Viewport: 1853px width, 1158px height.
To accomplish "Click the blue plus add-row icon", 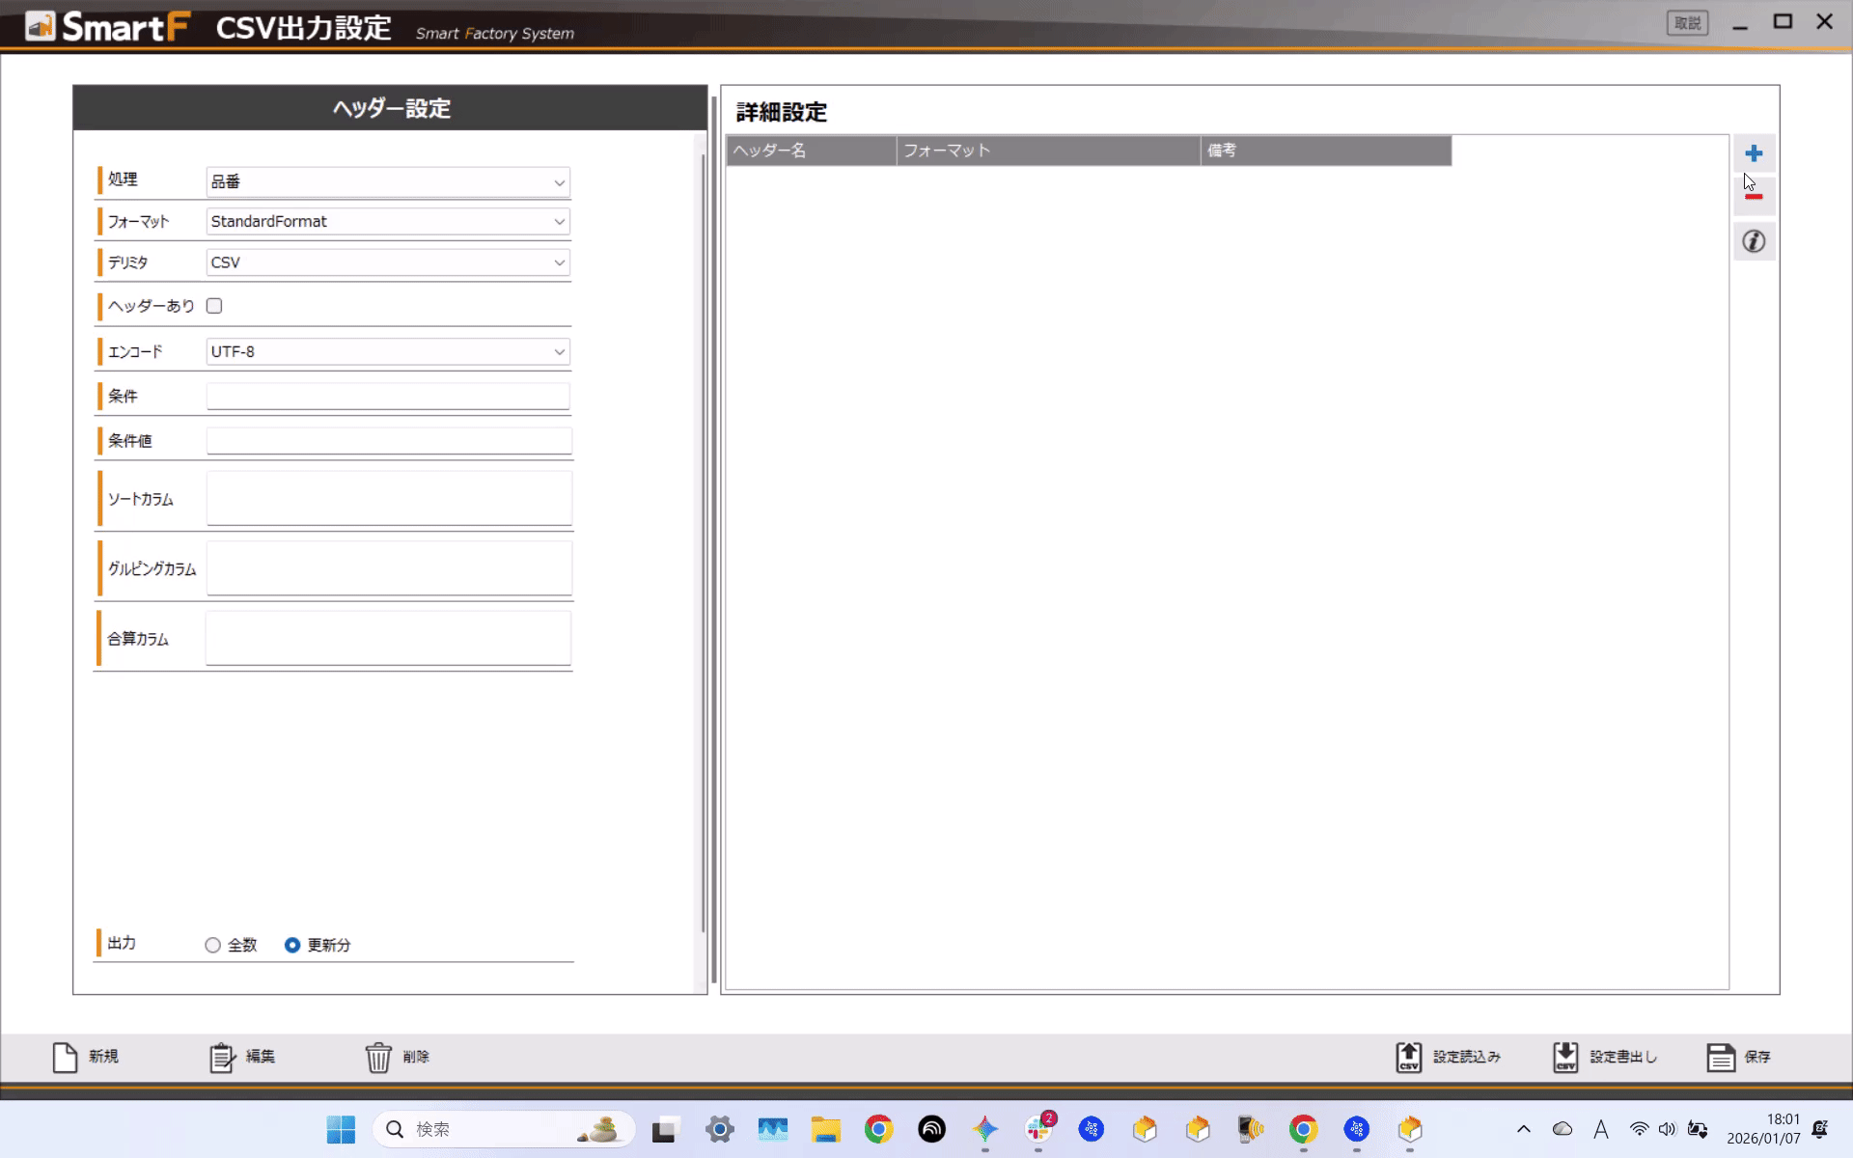I will coord(1754,153).
